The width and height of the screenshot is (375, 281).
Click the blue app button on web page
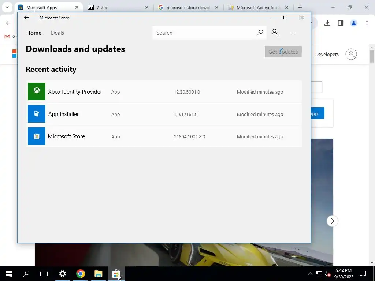318,113
